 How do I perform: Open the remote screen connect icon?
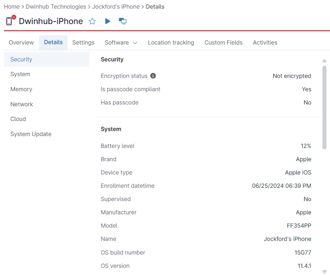tap(123, 21)
